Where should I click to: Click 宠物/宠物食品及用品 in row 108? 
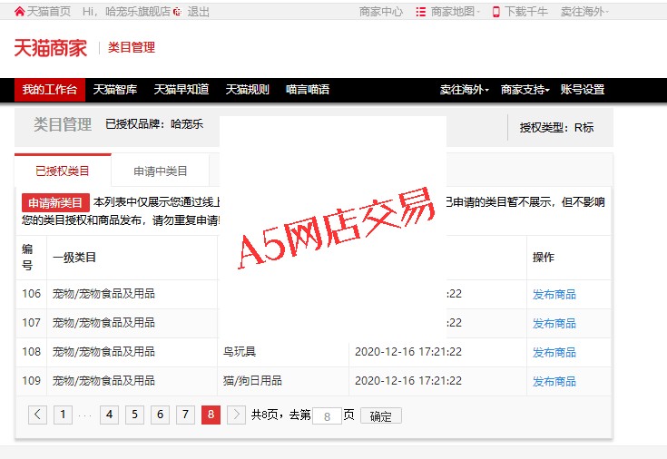[103, 352]
